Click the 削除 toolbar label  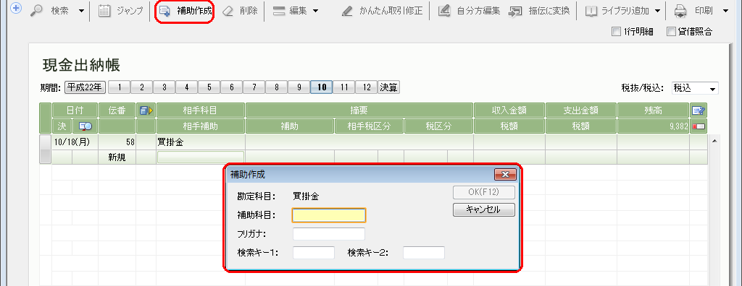pyautogui.click(x=249, y=11)
